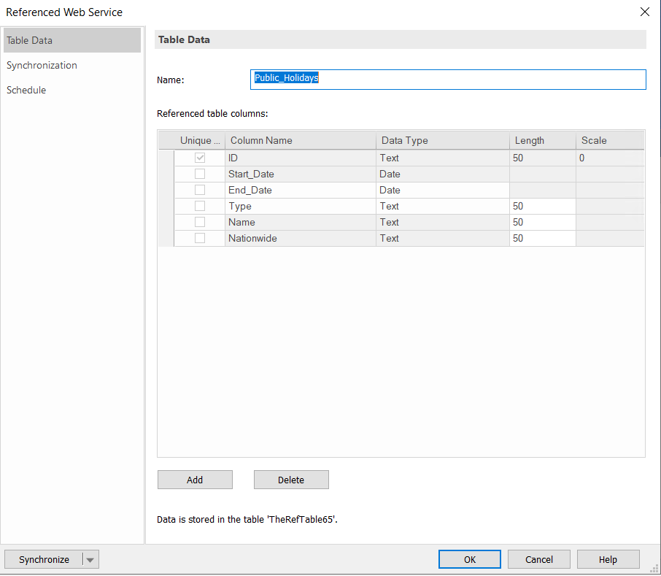
Task: Check the Unique box for Nationwide
Action: [200, 238]
